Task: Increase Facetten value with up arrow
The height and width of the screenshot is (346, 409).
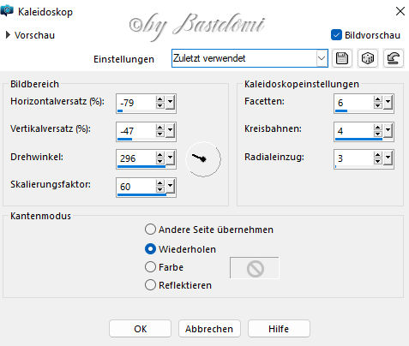Action: pos(378,99)
